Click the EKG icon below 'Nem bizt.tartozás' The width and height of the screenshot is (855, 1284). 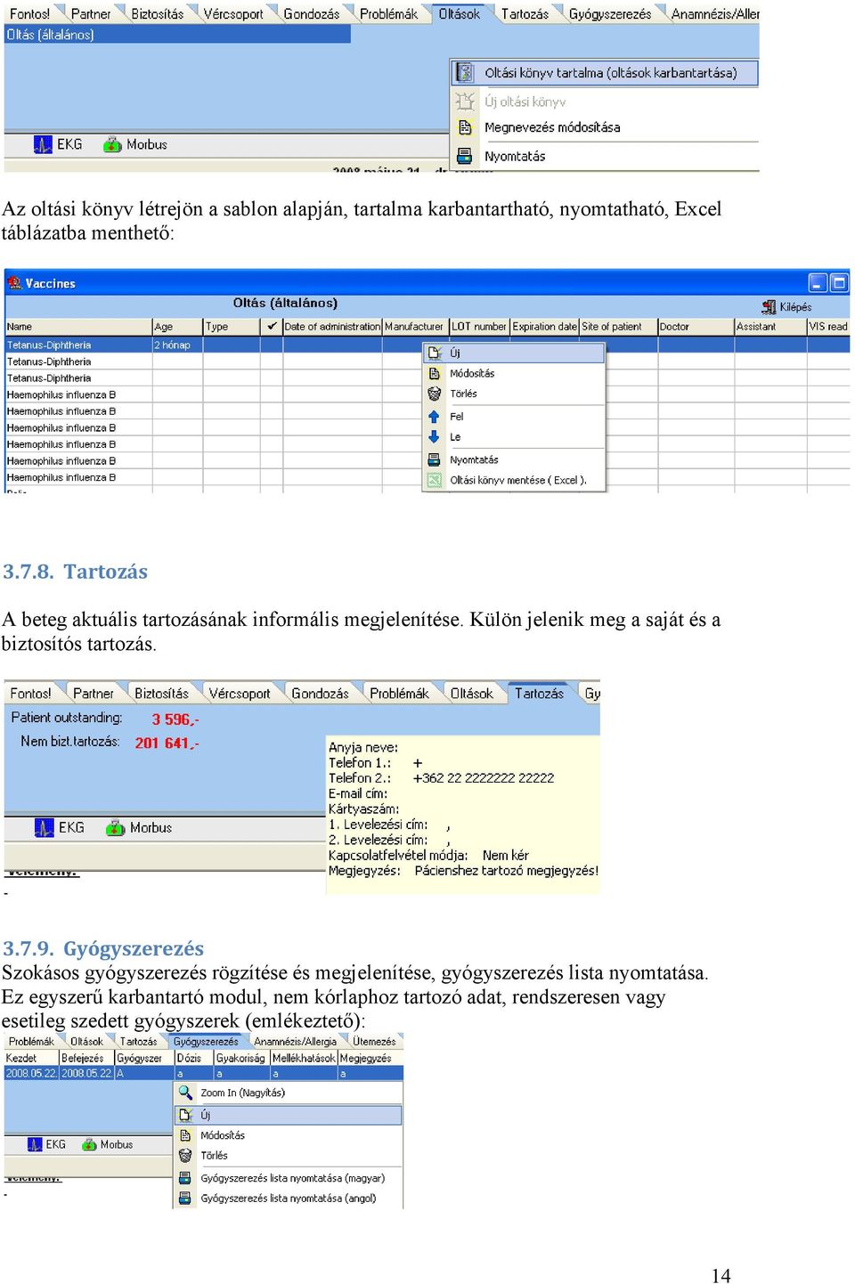click(45, 827)
